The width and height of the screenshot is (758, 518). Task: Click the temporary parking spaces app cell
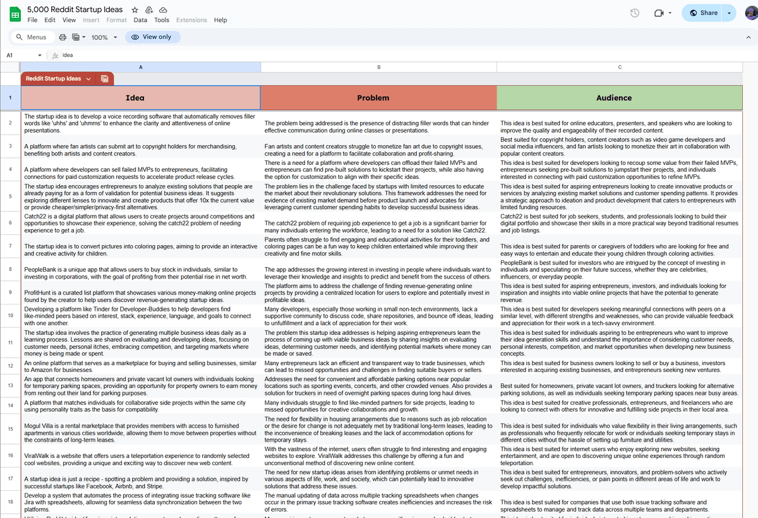pos(140,385)
